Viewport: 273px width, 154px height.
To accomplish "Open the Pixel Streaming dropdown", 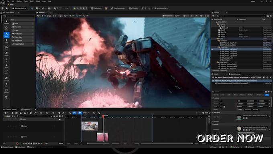I will [118, 8].
